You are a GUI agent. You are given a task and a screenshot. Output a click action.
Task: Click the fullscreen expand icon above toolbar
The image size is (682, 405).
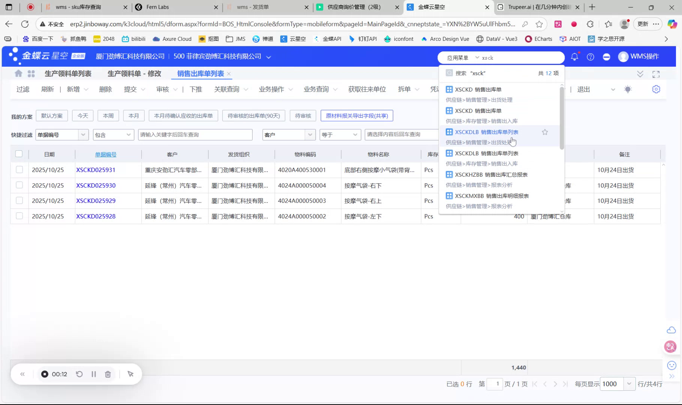tap(656, 74)
